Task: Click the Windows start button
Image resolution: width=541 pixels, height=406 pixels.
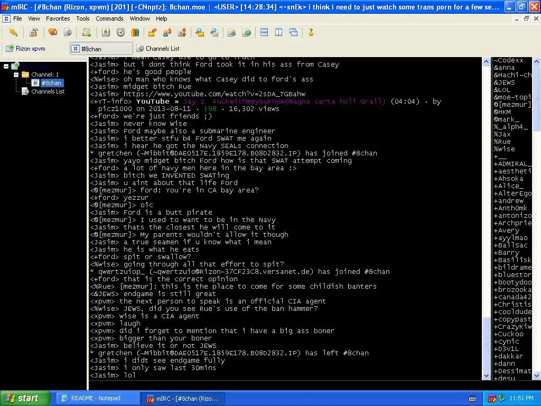Action: click(x=25, y=398)
